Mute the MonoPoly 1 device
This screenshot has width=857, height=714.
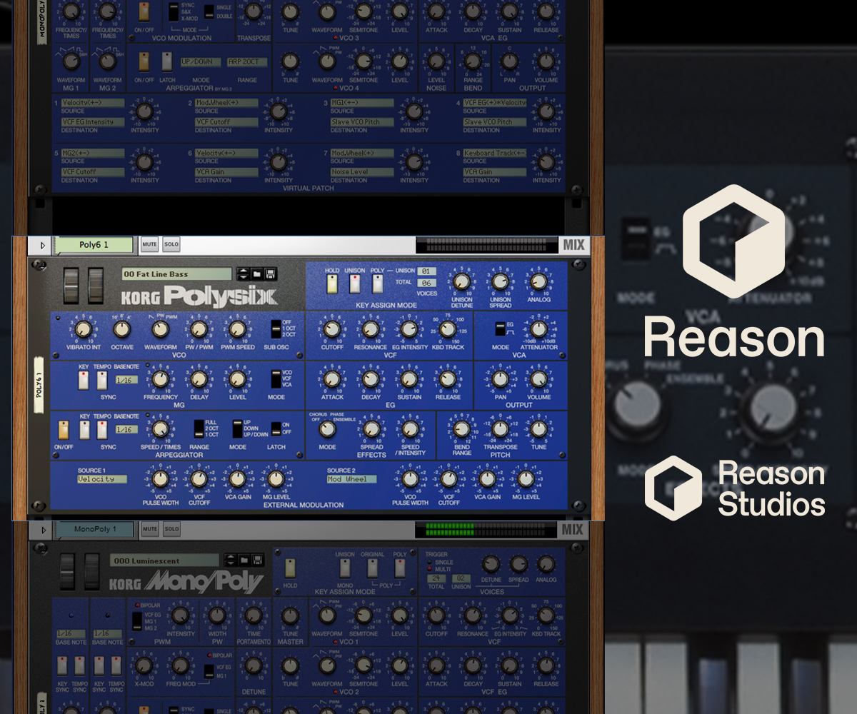click(149, 529)
